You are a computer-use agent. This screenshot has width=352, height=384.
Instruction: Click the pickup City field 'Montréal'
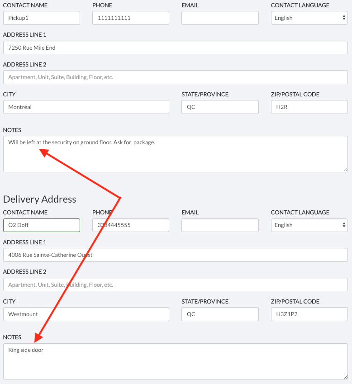86,107
